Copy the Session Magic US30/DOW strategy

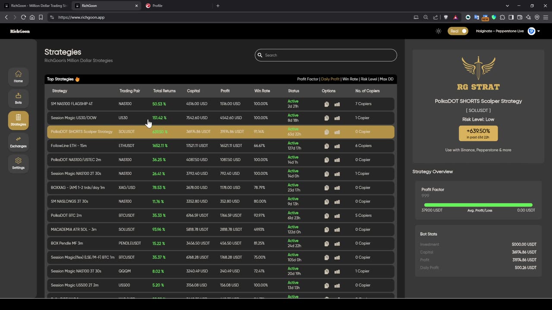click(326, 118)
